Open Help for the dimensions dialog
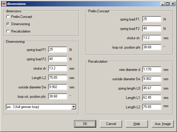 coord(137,124)
